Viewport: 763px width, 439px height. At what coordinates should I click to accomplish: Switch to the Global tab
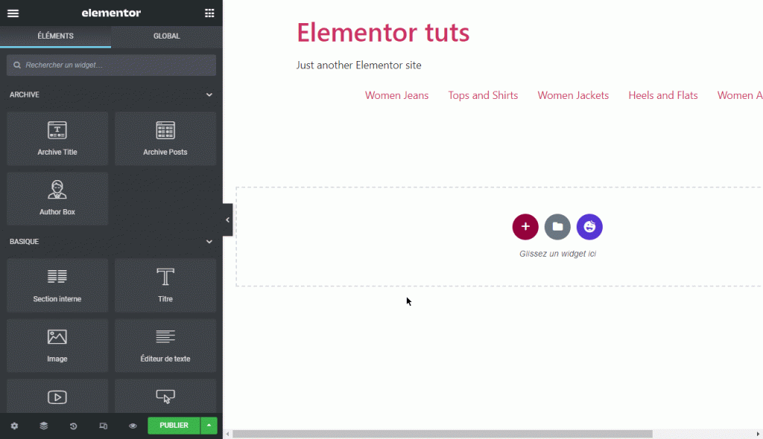coord(167,36)
